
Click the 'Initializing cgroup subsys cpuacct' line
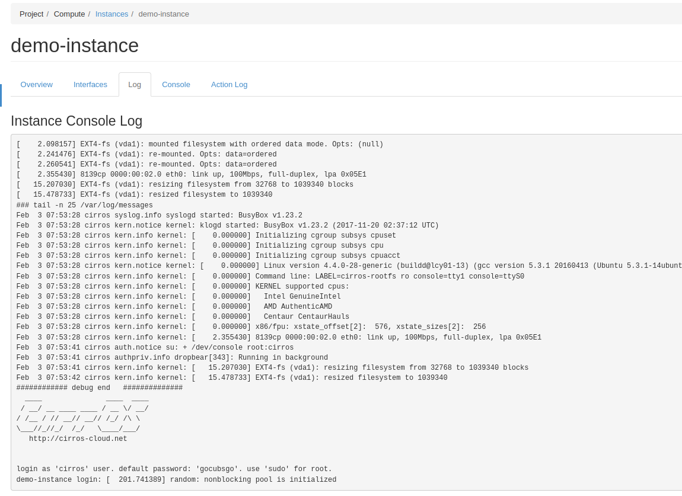click(208, 255)
